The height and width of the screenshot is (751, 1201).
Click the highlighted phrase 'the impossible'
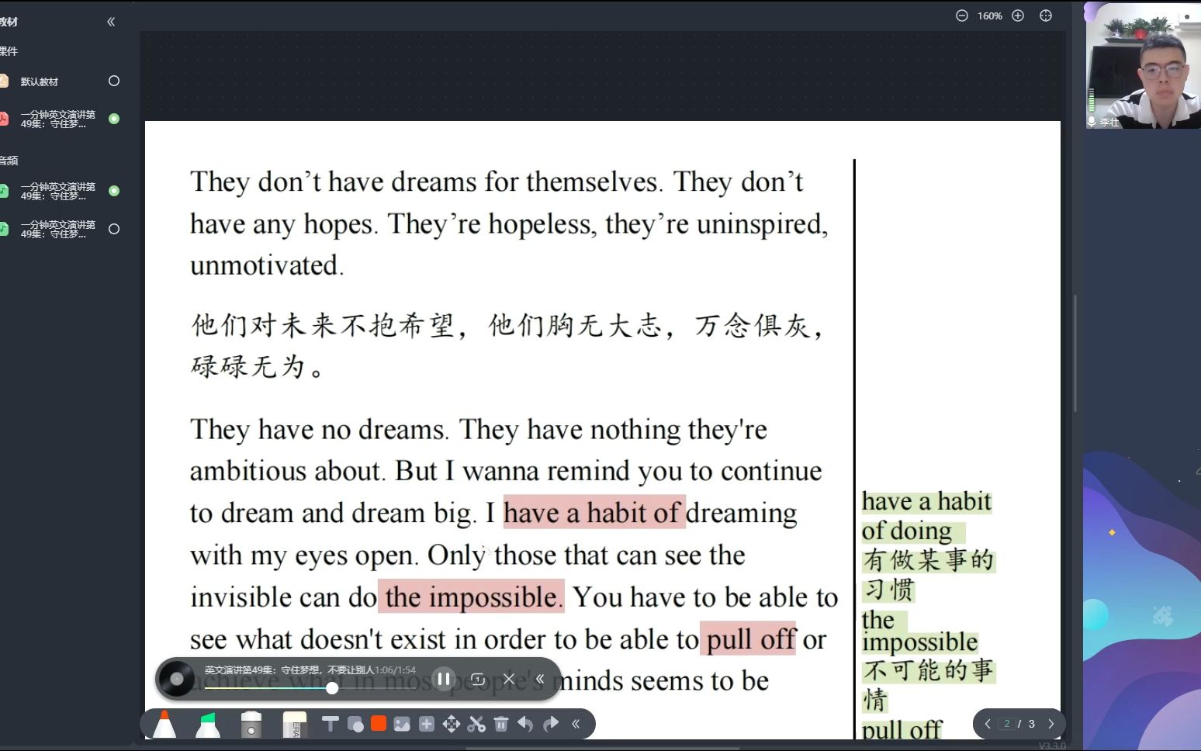tap(471, 597)
